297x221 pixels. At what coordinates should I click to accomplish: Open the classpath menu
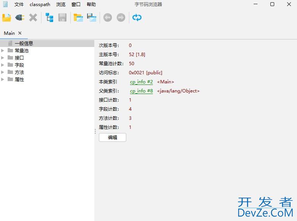40,5
